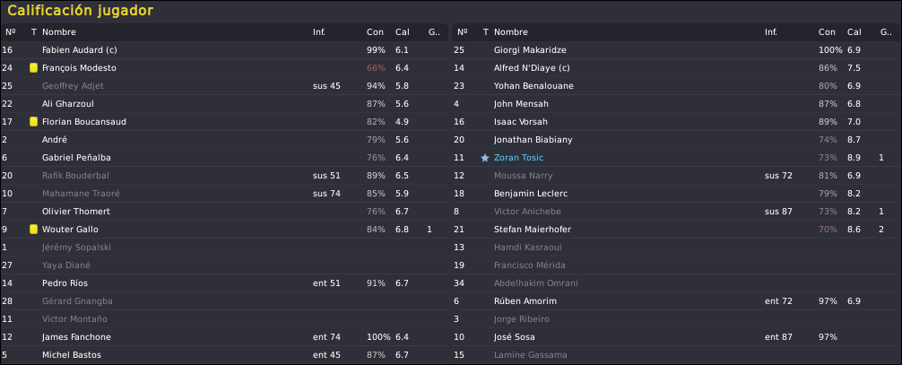Click the right table Nº column header
Image resolution: width=902 pixels, height=365 pixels.
coord(462,32)
